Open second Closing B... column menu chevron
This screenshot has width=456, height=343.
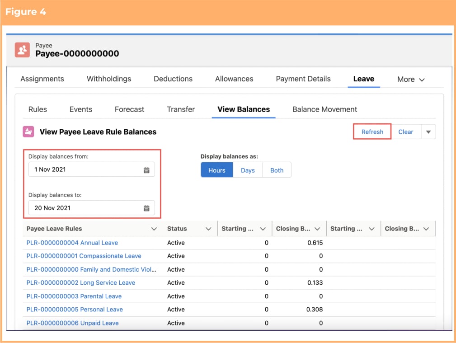pos(426,229)
